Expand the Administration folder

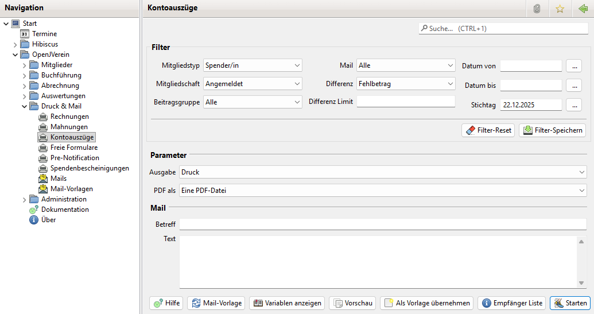click(25, 199)
